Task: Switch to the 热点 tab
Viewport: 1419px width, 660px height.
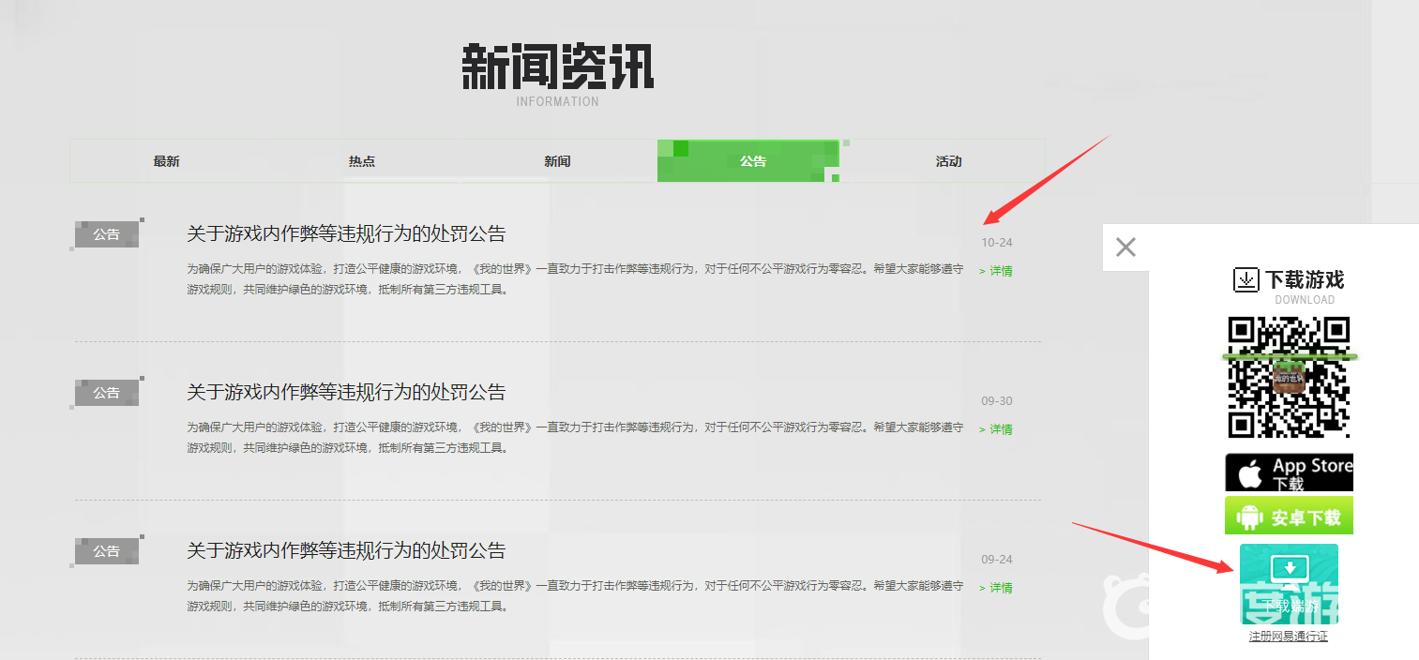Action: tap(362, 161)
